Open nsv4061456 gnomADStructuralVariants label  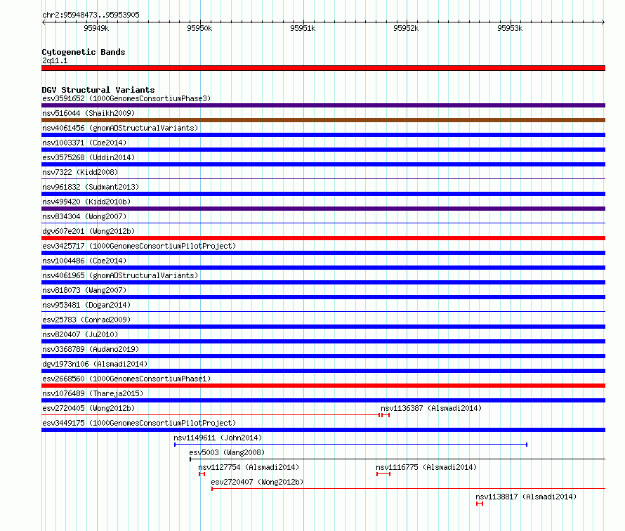[120, 128]
